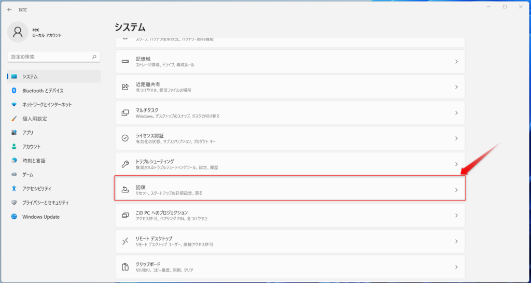The width and height of the screenshot is (531, 283).
Task: Open プライバシーとセキュリティ settings
Action: click(54, 203)
